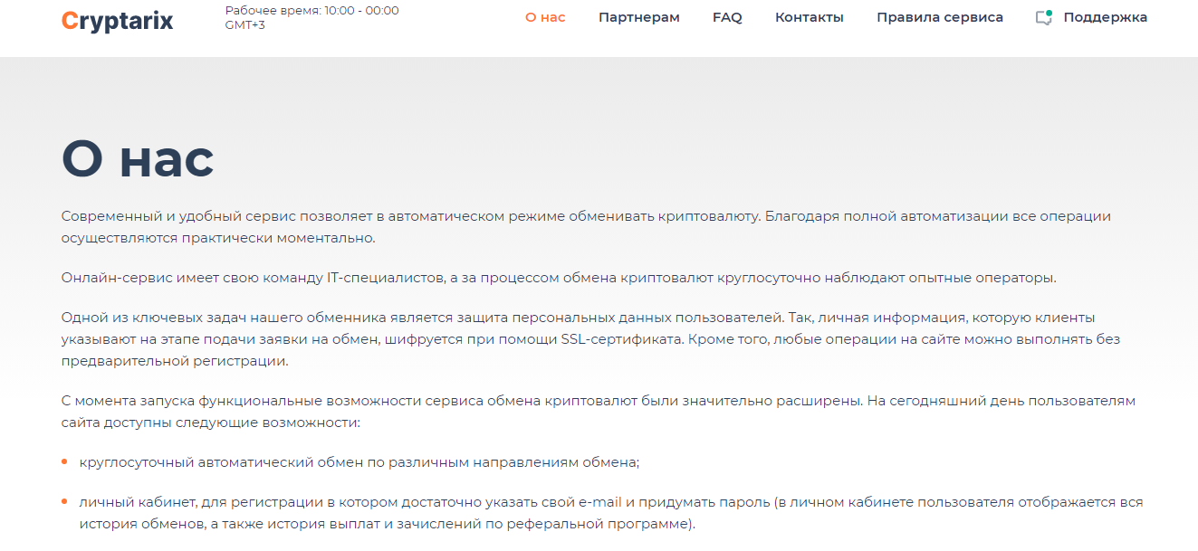Open the FAQ page
This screenshot has height=551, width=1198.
tap(727, 17)
